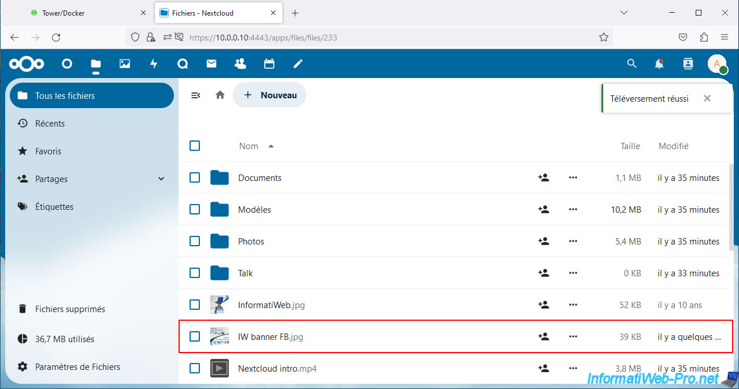Open the Notes pencil icon
Image resolution: width=739 pixels, height=389 pixels.
(x=298, y=64)
